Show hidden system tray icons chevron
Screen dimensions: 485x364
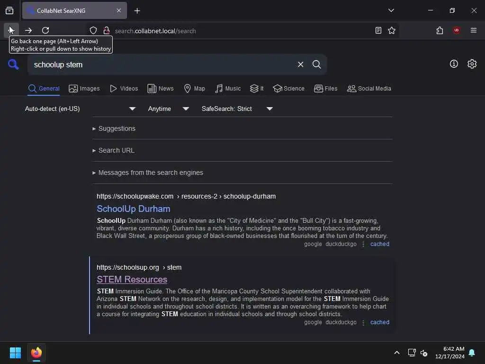pos(396,353)
